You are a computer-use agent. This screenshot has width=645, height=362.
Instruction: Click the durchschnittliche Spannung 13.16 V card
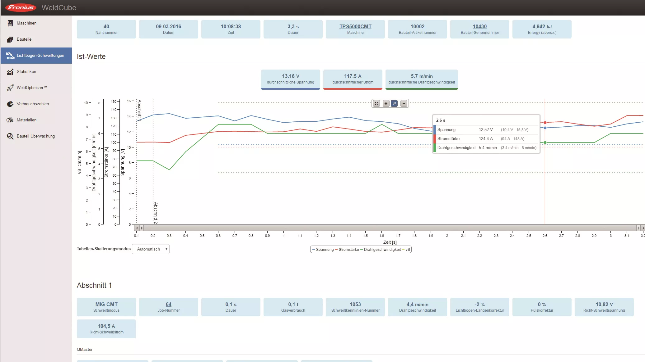pos(291,79)
